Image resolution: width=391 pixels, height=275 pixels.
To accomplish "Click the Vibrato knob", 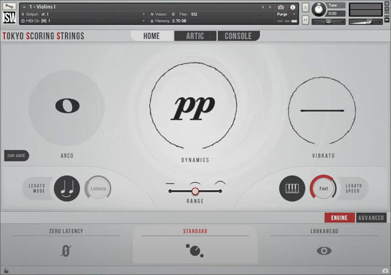I will pyautogui.click(x=322, y=110).
